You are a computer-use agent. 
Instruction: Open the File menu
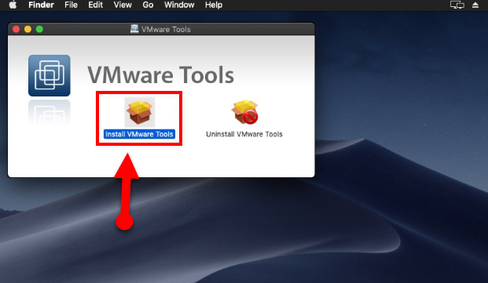(71, 5)
